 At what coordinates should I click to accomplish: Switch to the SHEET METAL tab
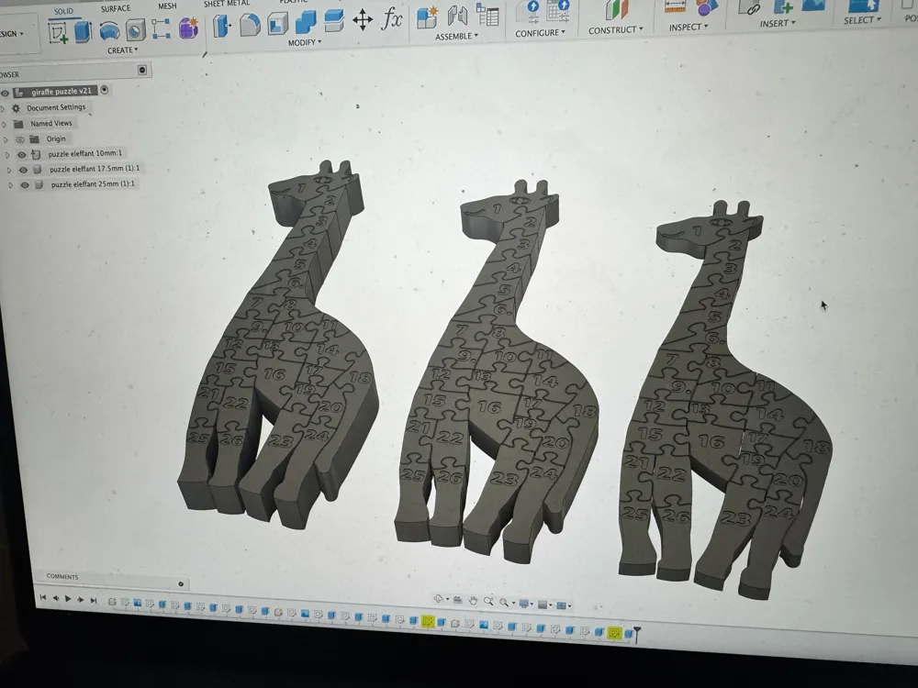click(x=227, y=4)
